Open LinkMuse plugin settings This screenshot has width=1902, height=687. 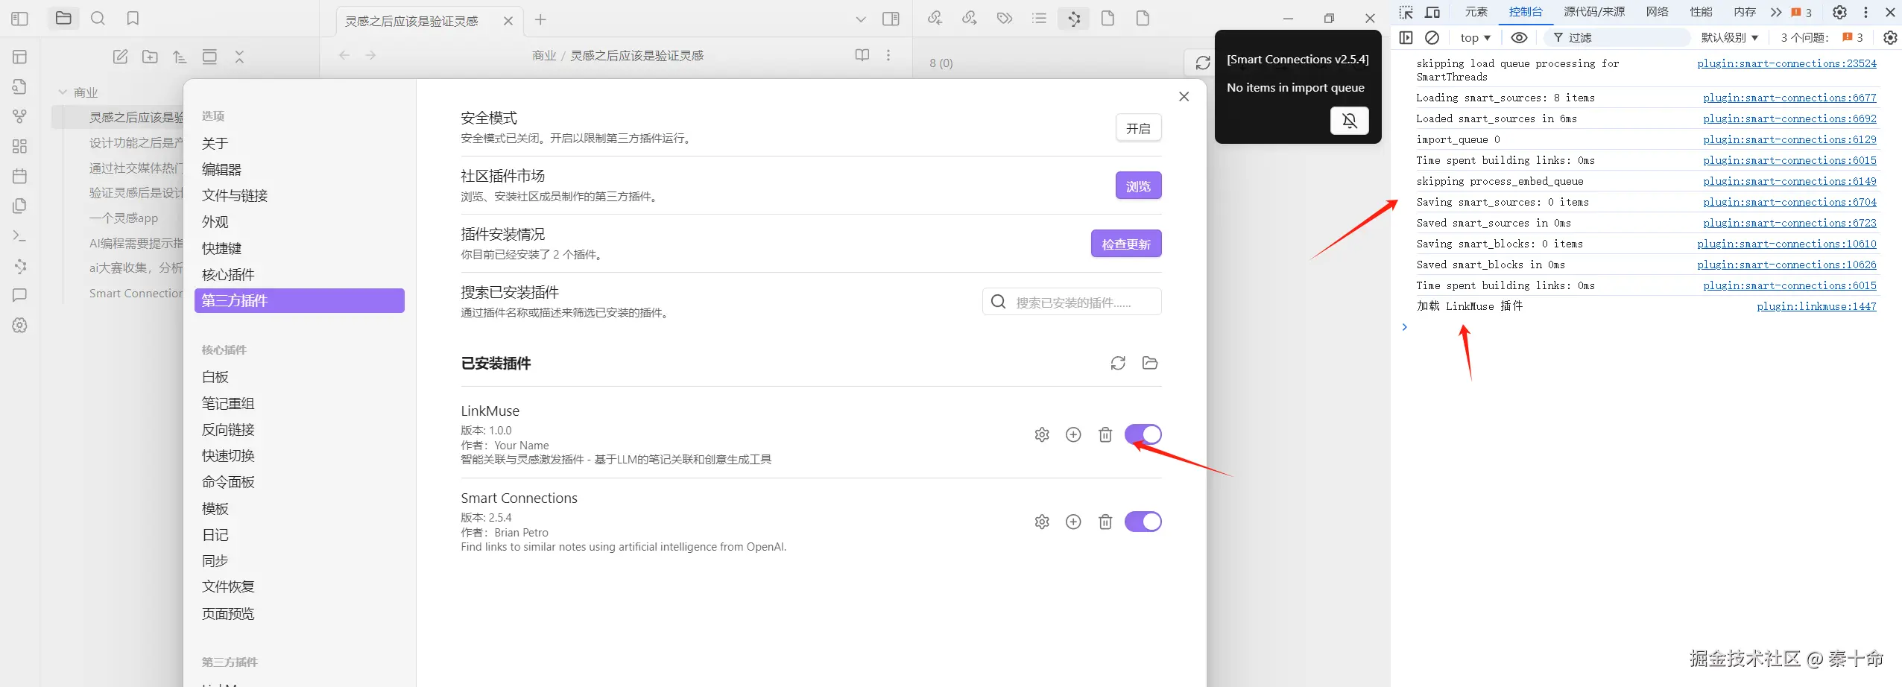point(1042,434)
